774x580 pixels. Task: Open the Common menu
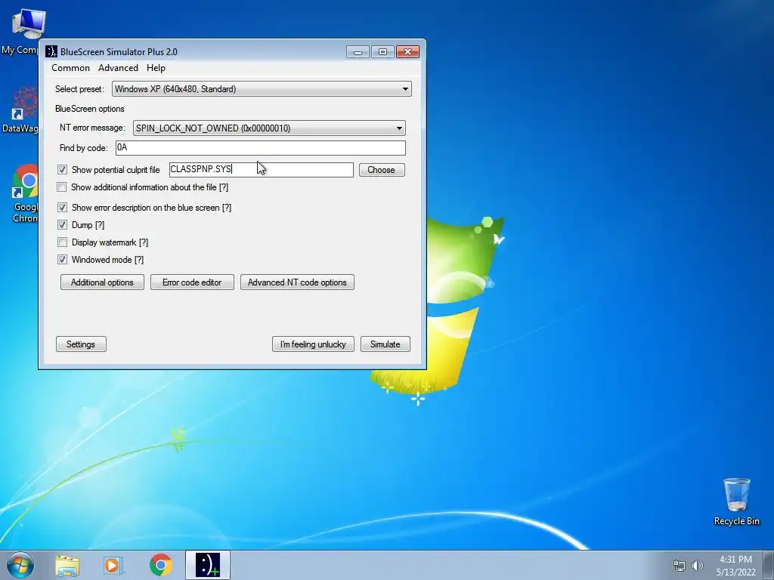point(70,68)
